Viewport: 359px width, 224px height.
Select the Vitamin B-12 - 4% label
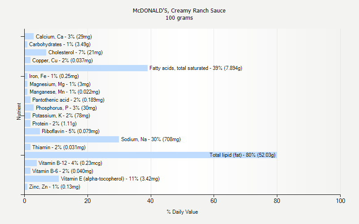tap(70, 163)
